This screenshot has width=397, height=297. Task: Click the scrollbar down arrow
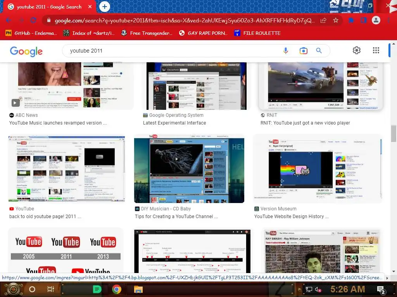pos(393,271)
